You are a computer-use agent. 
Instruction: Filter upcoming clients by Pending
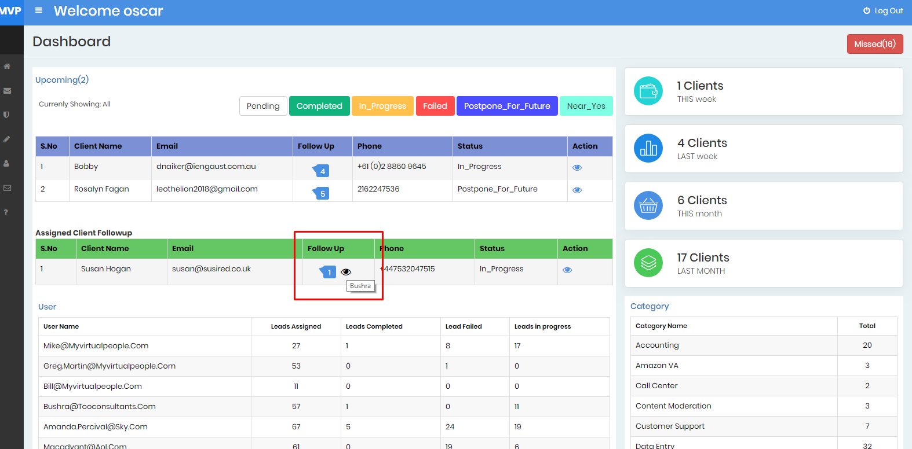click(x=263, y=106)
